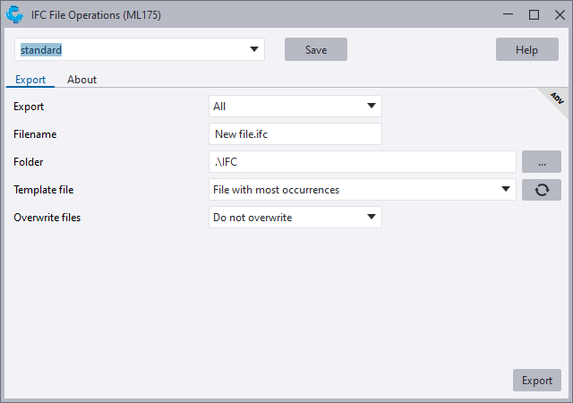Toggle the ADV corner ribbon
This screenshot has width=573, height=403.
point(556,98)
